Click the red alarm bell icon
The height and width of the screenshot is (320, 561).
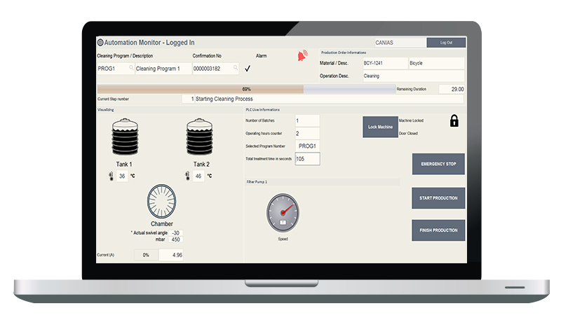tap(303, 56)
